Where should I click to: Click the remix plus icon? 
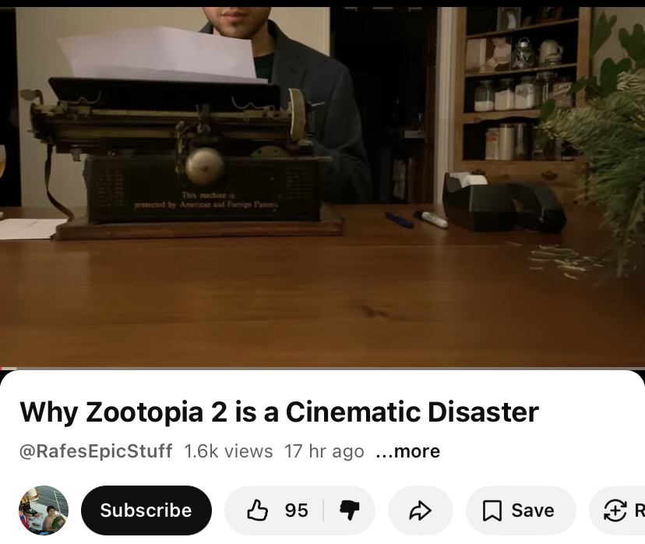tap(615, 510)
